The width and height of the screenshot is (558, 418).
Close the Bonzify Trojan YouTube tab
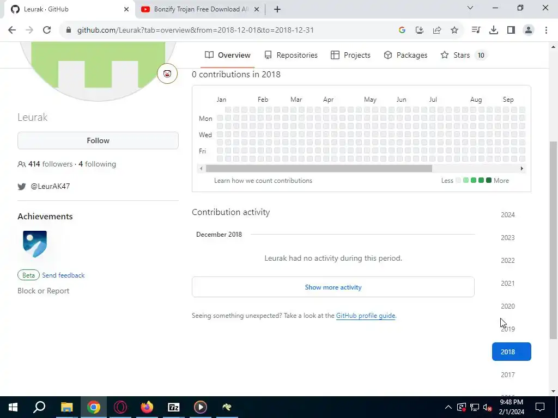click(257, 9)
